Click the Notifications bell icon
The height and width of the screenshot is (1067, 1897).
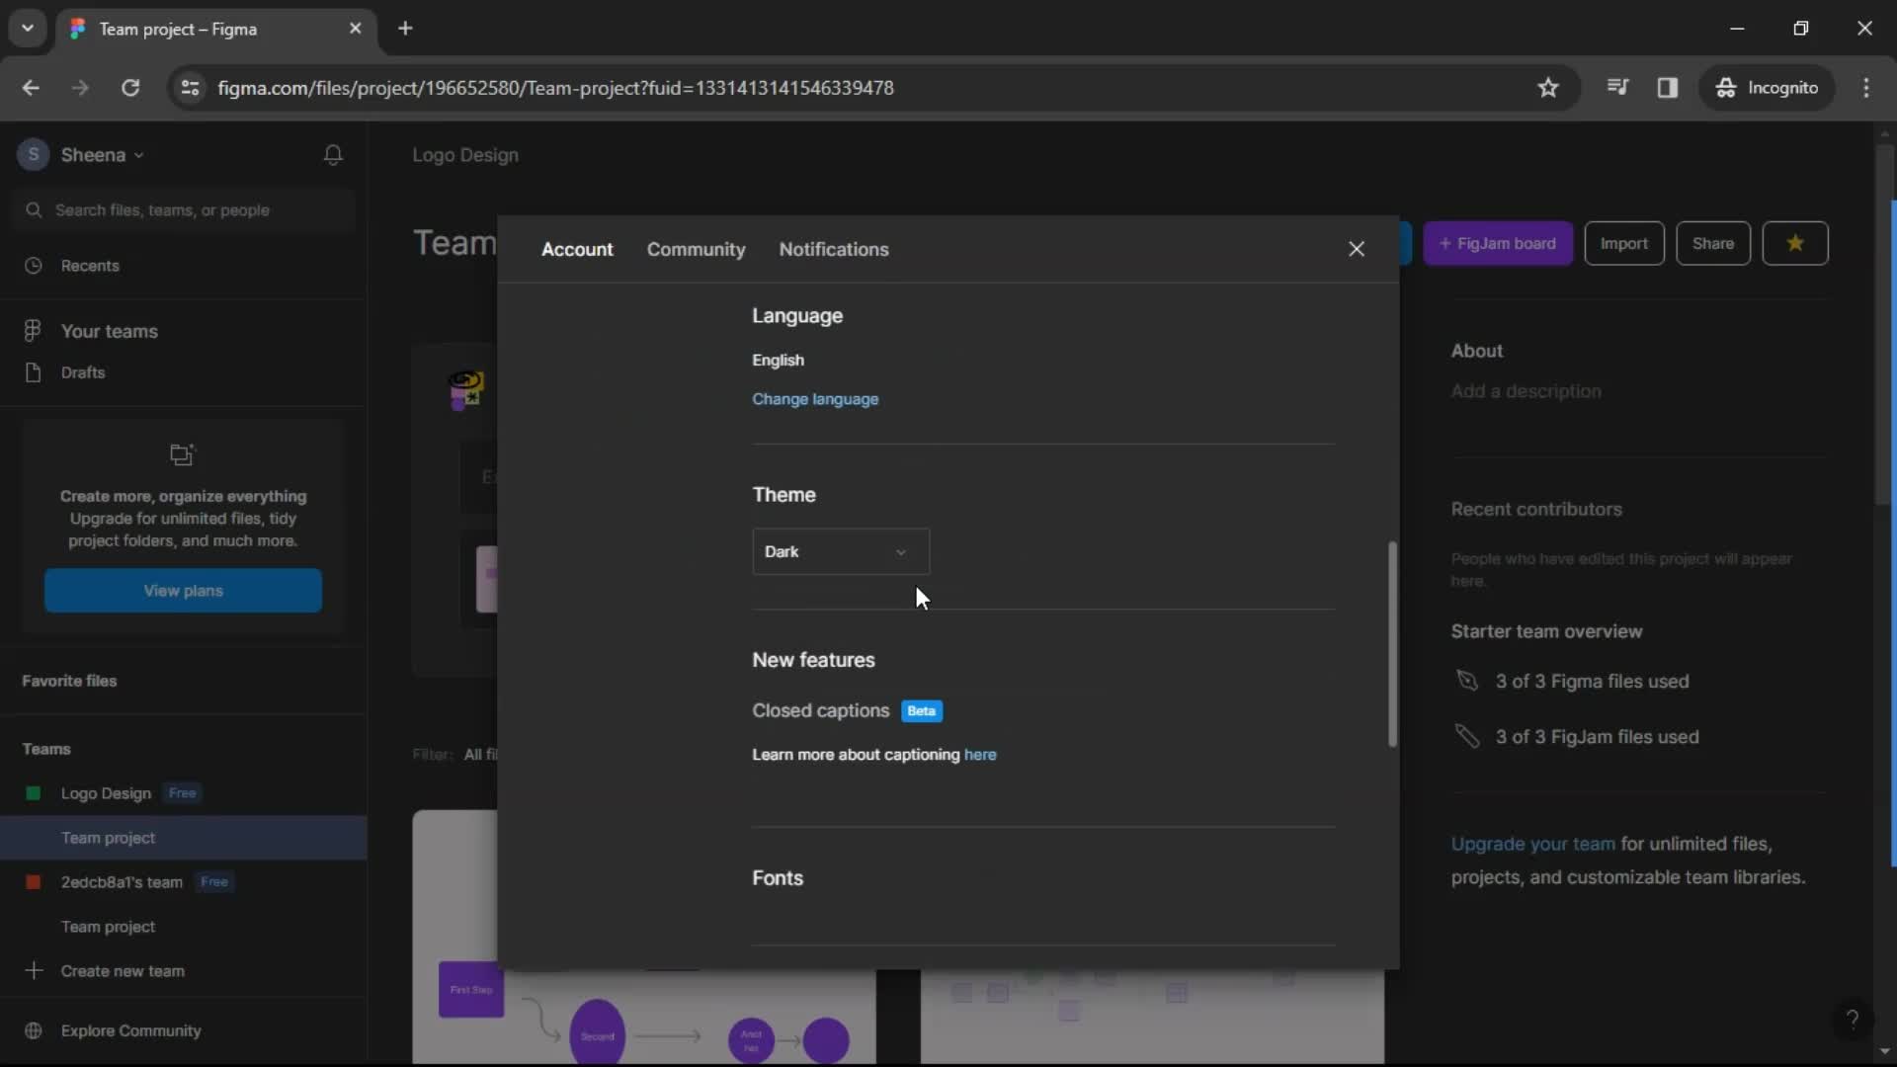(x=334, y=154)
